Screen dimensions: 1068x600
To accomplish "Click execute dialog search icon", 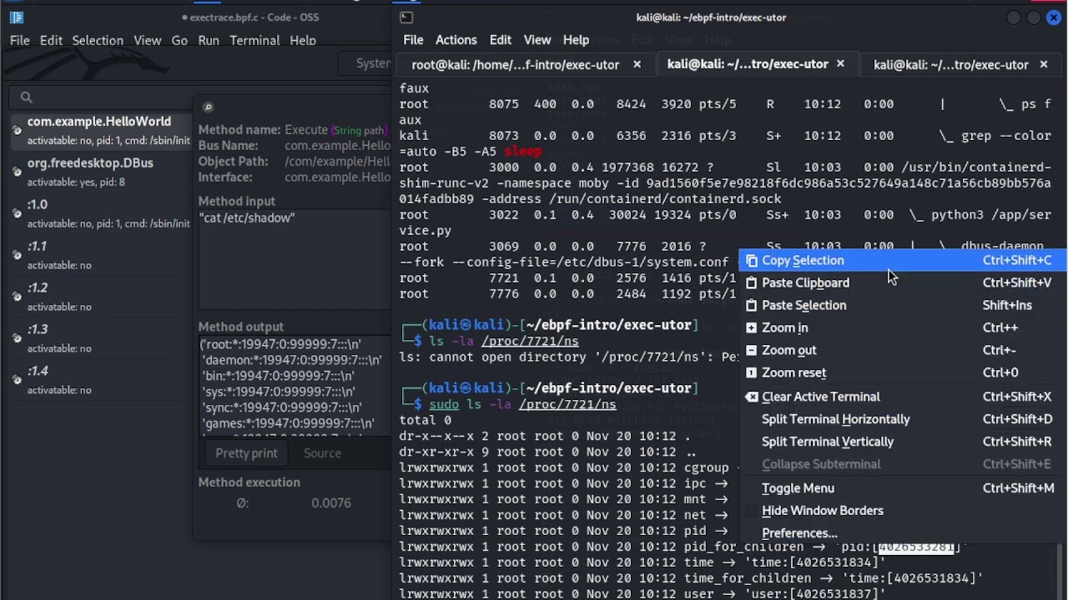I will 208,107.
